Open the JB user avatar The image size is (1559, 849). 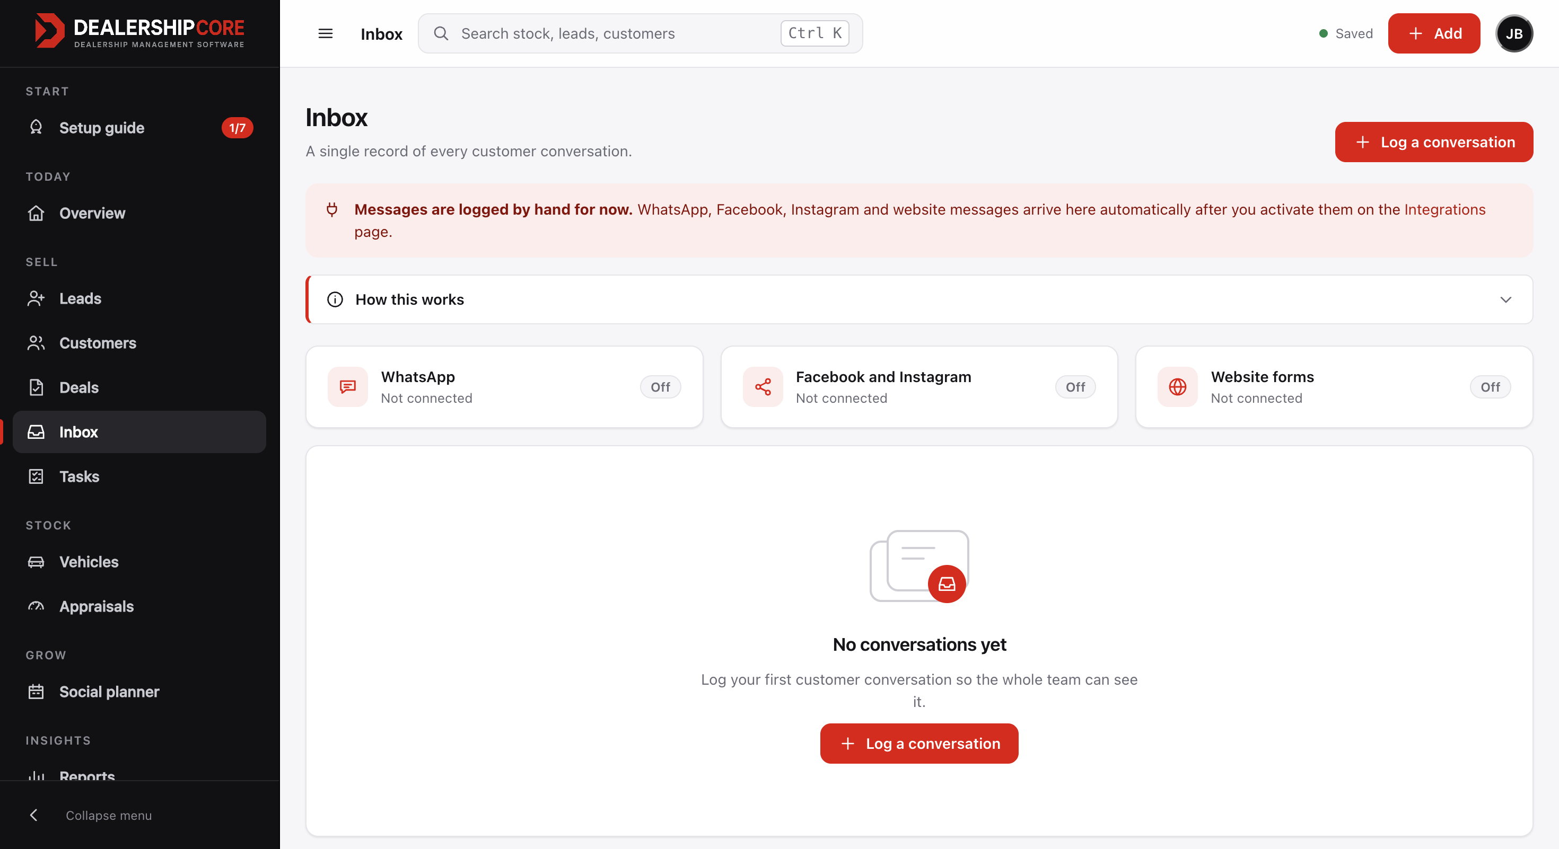tap(1514, 33)
